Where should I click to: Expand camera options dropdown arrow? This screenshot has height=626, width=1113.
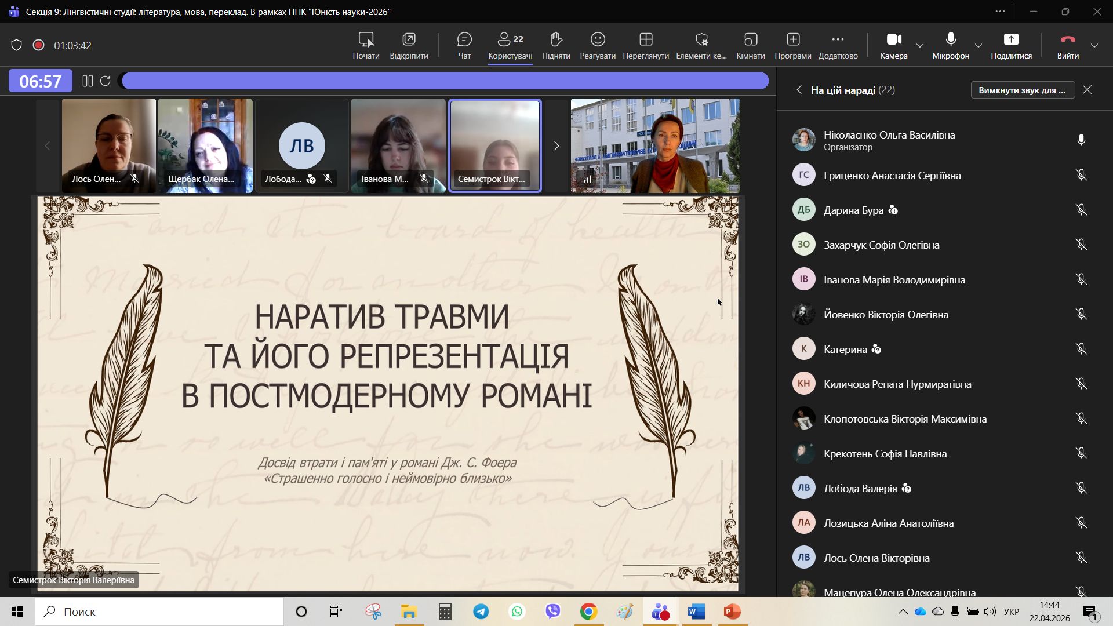pos(920,45)
